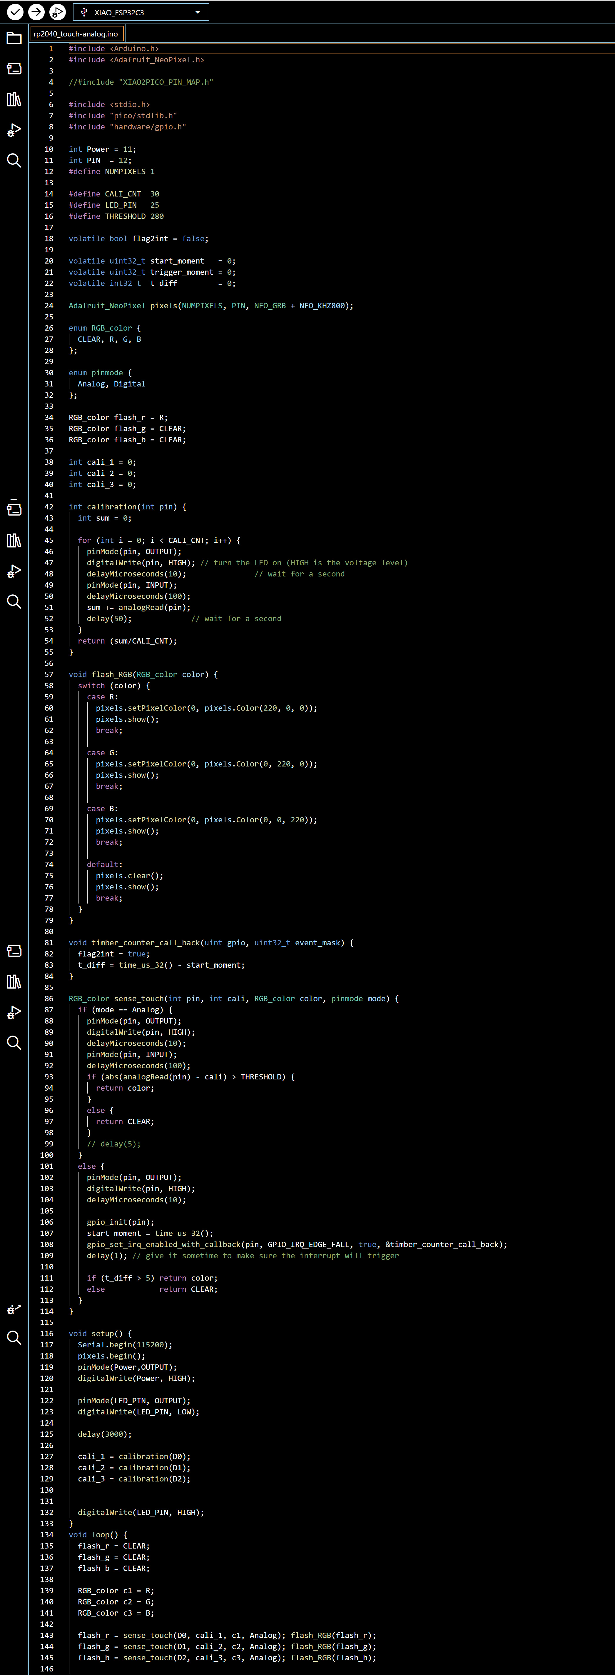Click 'volatile bool flag2int = false;' line
615x1675 pixels.
(x=139, y=239)
